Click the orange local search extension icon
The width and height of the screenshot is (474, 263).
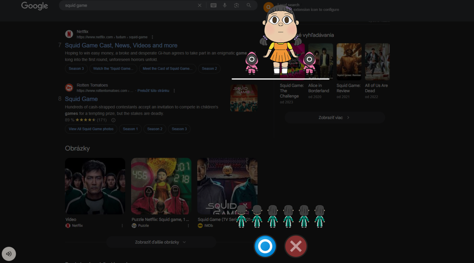[x=269, y=7]
